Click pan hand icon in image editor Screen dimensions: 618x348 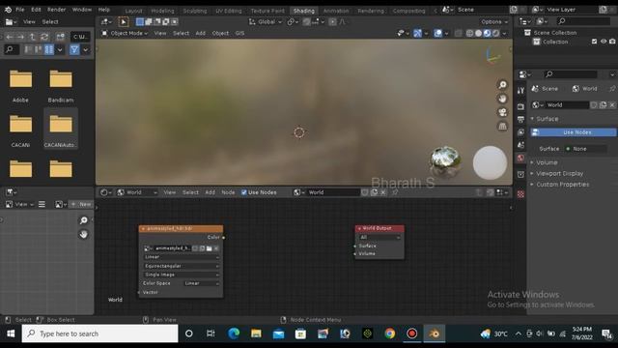pyautogui.click(x=84, y=234)
